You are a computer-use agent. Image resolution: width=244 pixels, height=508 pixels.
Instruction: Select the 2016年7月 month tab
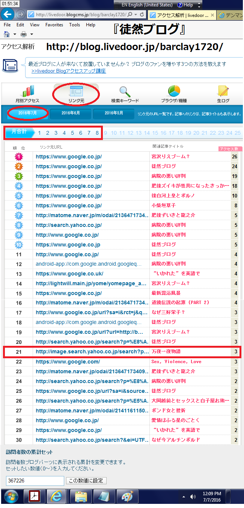27,113
